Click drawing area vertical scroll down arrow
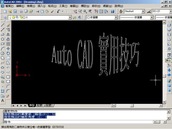 click(164, 102)
